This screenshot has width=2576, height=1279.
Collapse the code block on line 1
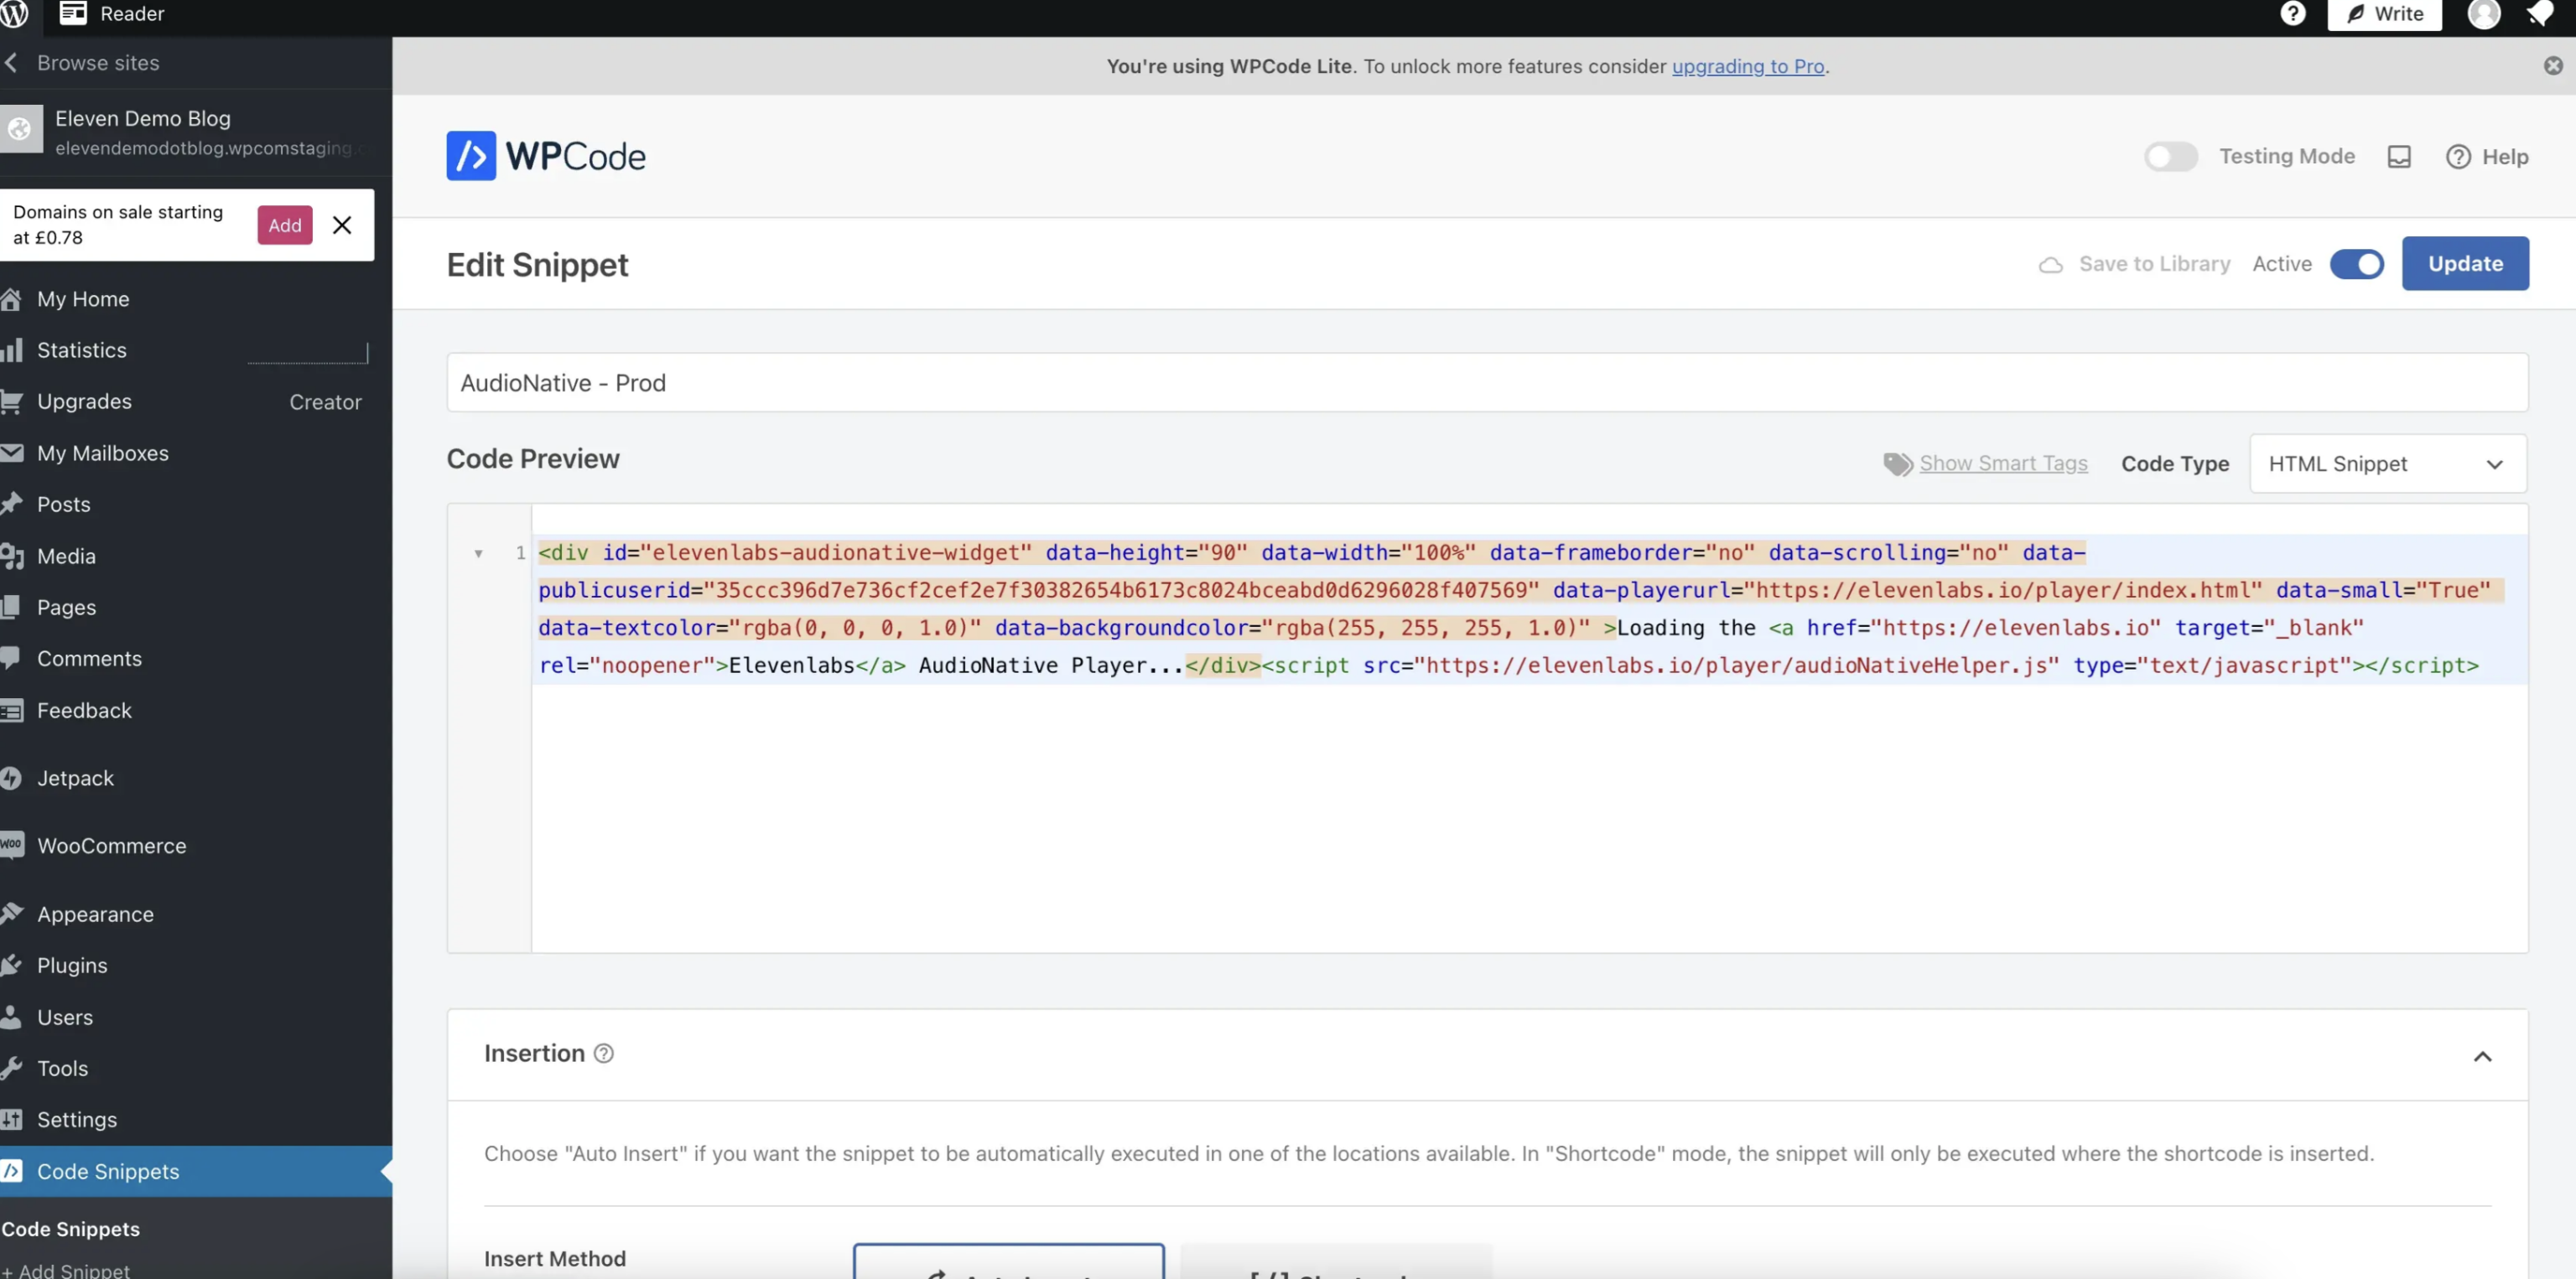pyautogui.click(x=478, y=553)
